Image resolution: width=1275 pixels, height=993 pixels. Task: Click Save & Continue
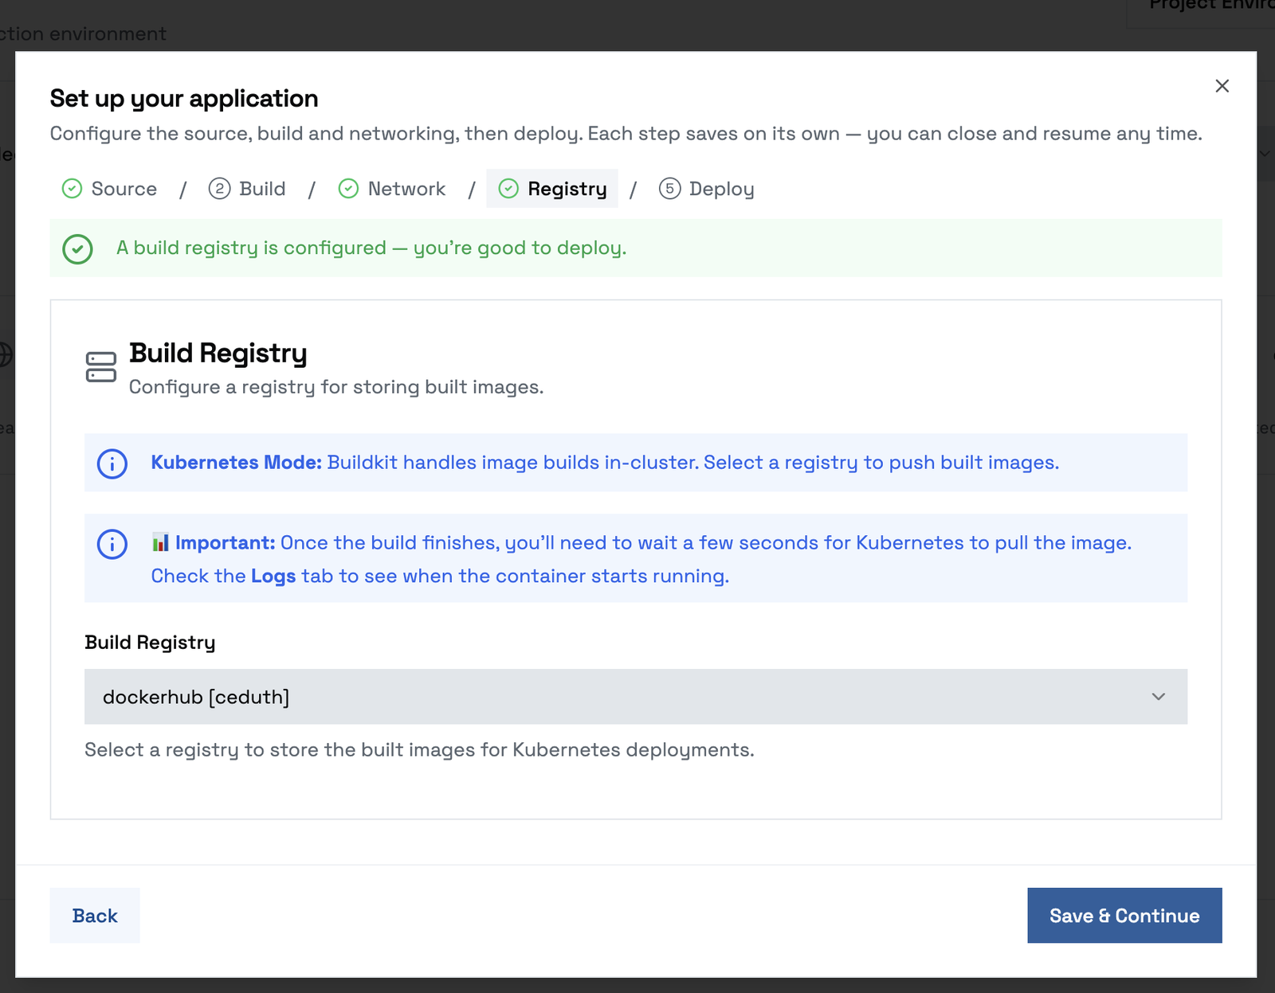coord(1124,916)
